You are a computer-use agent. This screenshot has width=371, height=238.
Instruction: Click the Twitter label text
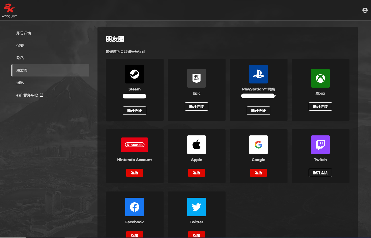197,222
